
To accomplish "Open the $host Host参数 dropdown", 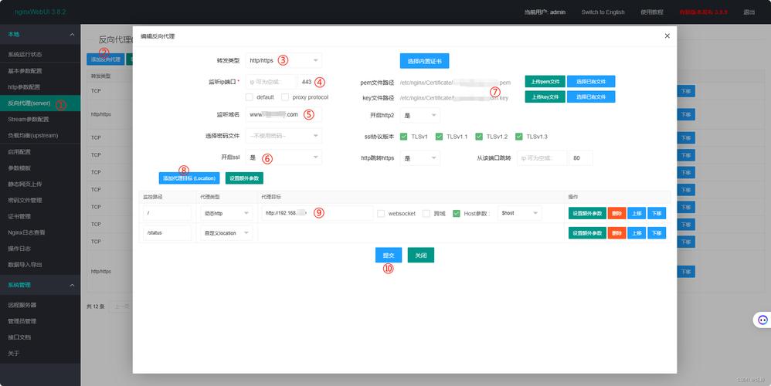I will (x=519, y=213).
